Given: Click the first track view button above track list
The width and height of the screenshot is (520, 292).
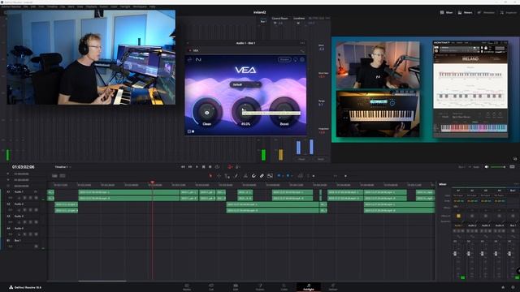Looking at the screenshot, I should pos(54,176).
